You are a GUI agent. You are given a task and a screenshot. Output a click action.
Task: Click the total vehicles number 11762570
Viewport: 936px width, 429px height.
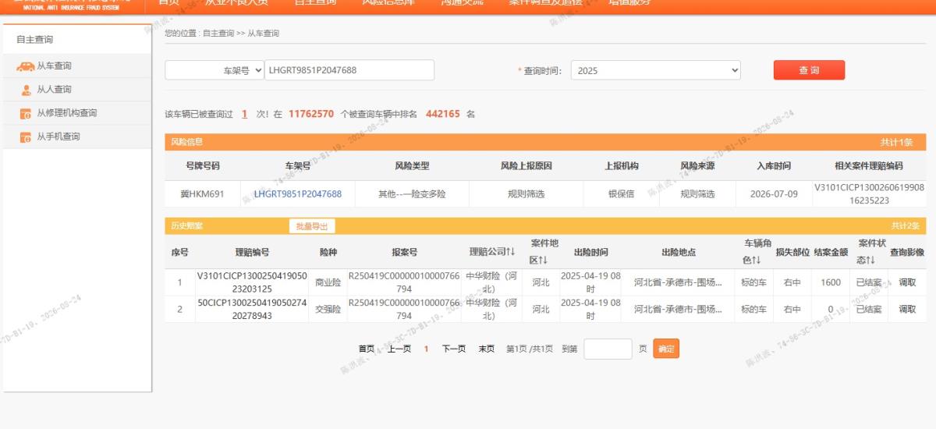point(311,114)
